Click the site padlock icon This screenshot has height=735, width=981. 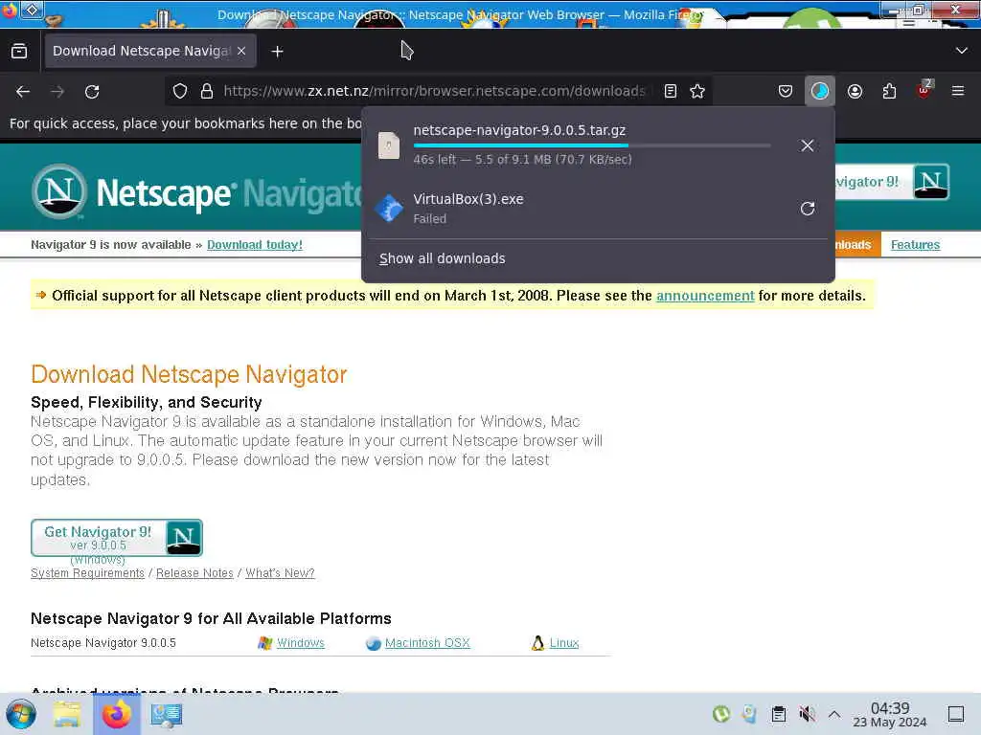(207, 91)
